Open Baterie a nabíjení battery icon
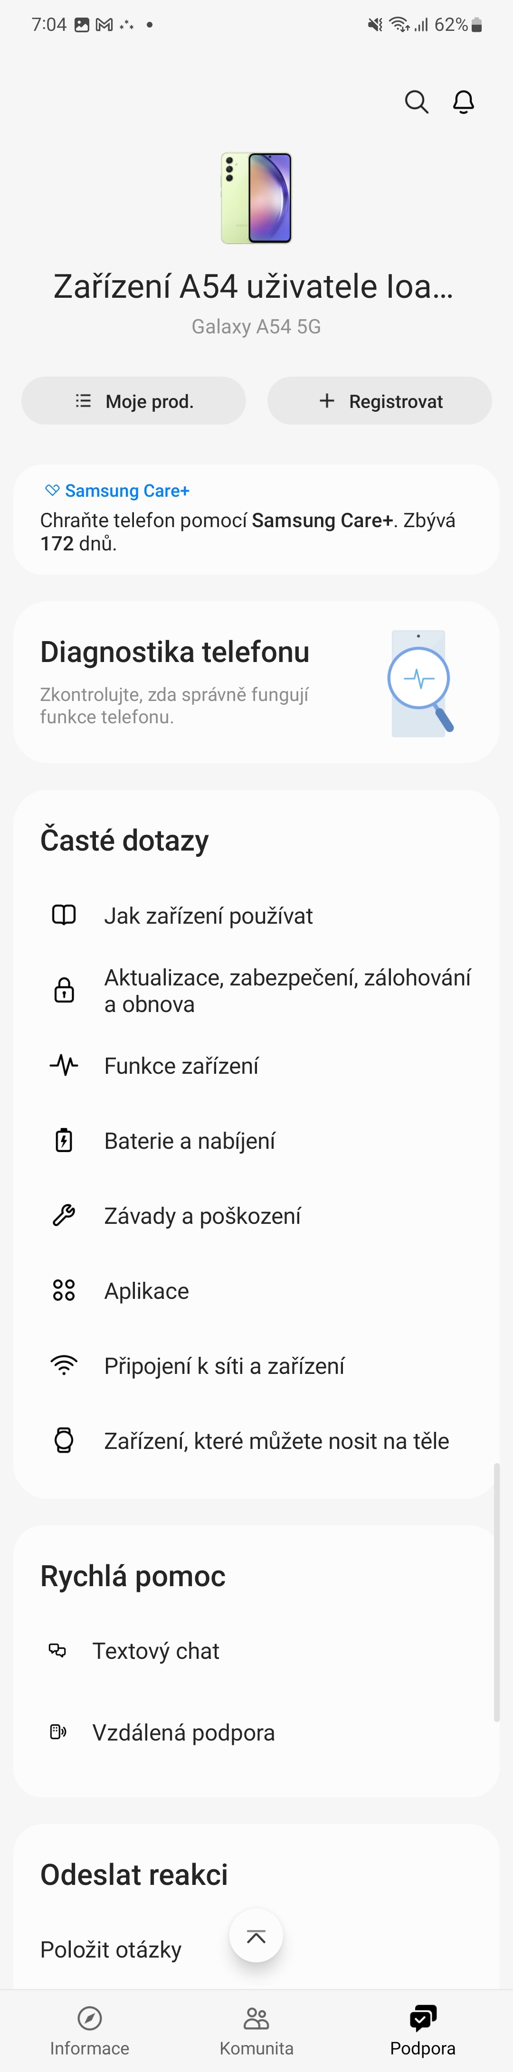Image resolution: width=513 pixels, height=2072 pixels. click(64, 1141)
